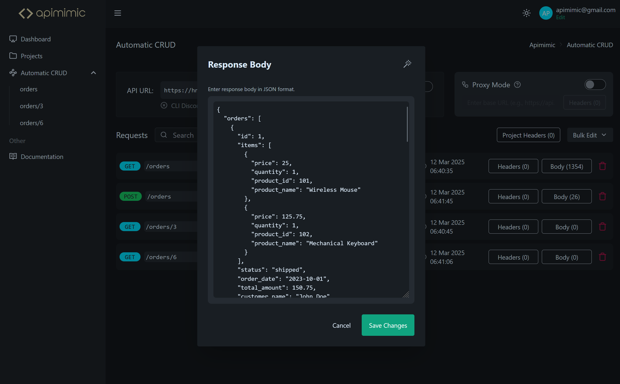The image size is (620, 384).
Task: Click the textarea resize handle
Action: pos(406,295)
